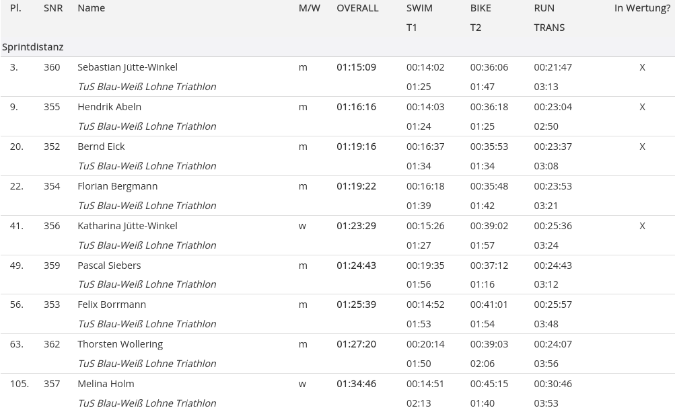This screenshot has height=410, width=675.
Task: Click the X mark in Hendrik Abeln's row
Action: point(642,107)
